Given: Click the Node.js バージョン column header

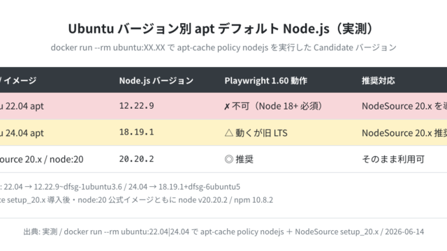Looking at the screenshot, I should (x=156, y=81).
